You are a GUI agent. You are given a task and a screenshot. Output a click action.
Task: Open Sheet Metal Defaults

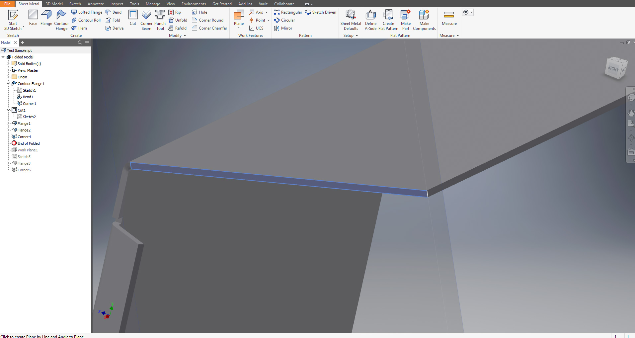coord(351,20)
